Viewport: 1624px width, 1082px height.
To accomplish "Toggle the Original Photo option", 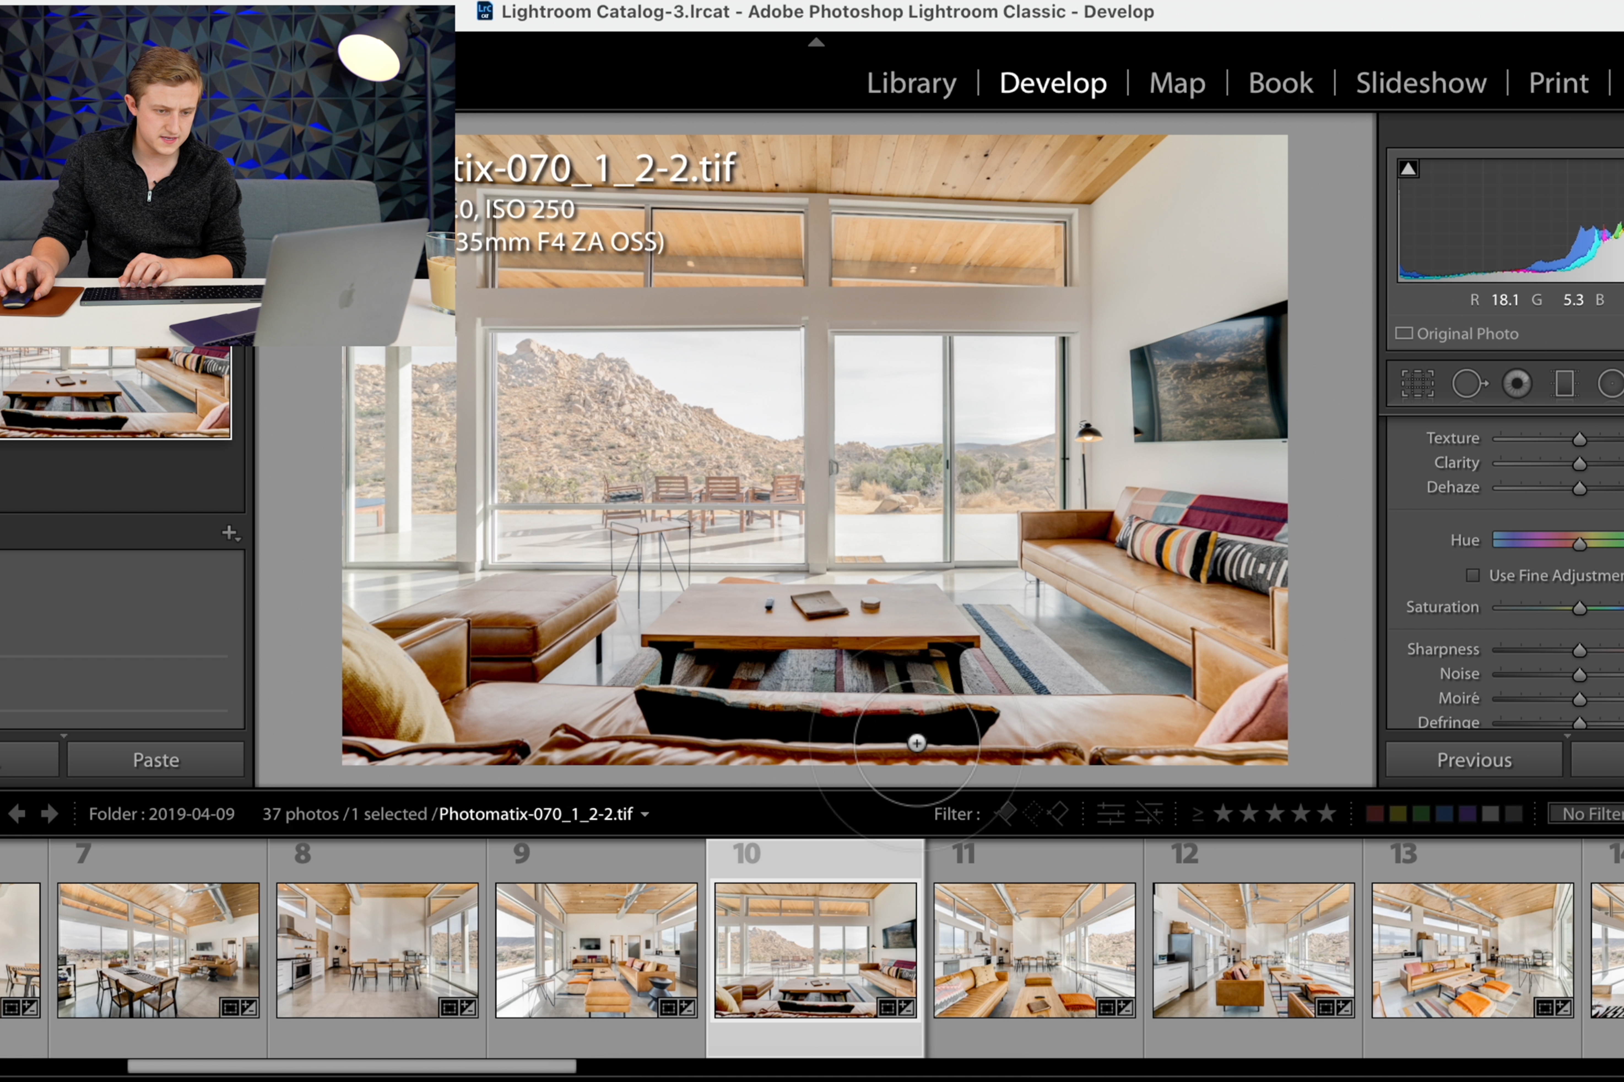I will 1457,333.
